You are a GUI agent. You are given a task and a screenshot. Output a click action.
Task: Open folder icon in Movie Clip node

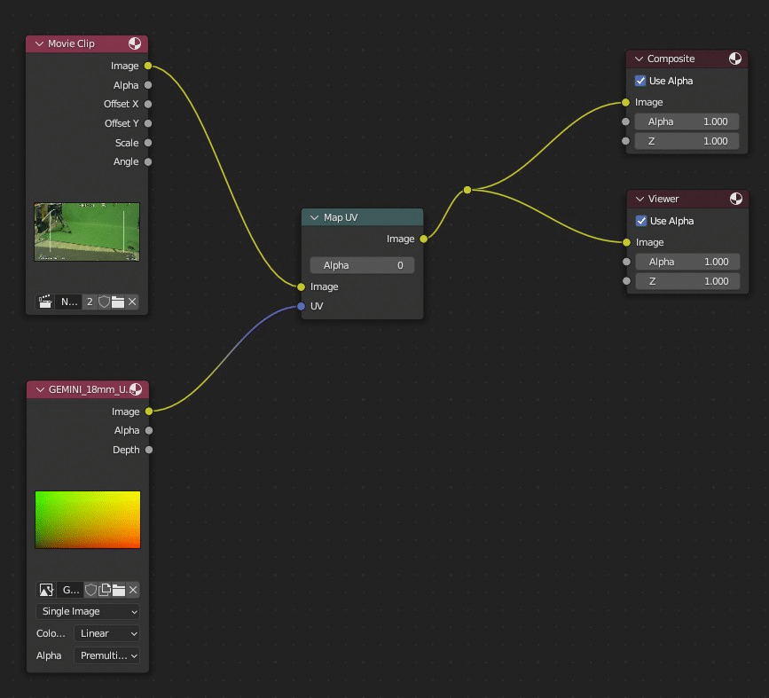coord(118,302)
